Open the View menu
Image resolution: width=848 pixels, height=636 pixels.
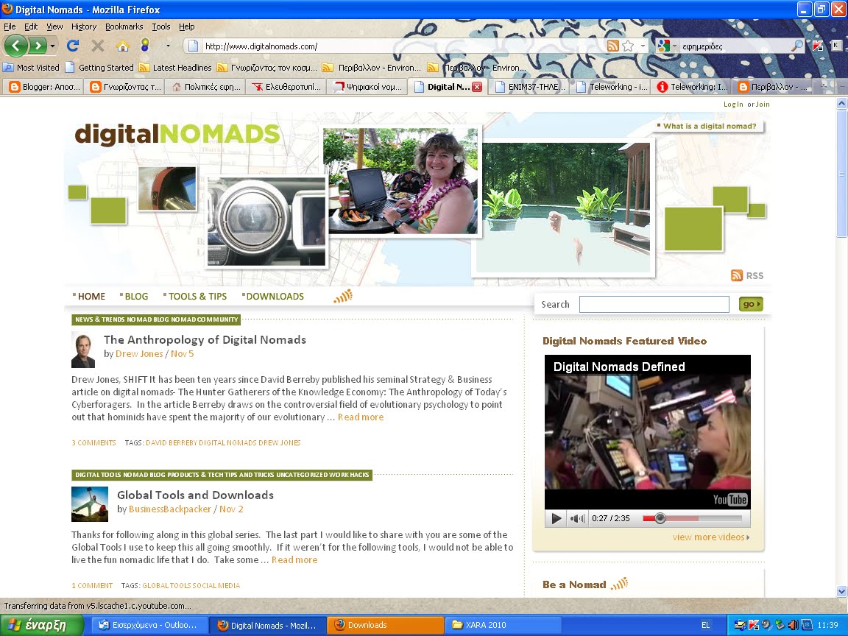(54, 26)
